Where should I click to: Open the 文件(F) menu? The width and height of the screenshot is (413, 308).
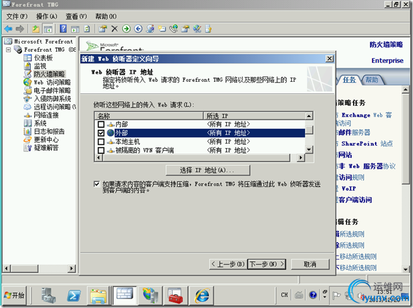click(x=17, y=16)
